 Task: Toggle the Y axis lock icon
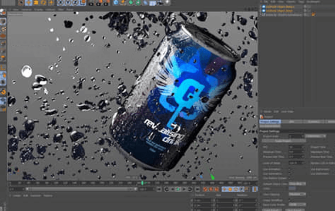point(68,2)
